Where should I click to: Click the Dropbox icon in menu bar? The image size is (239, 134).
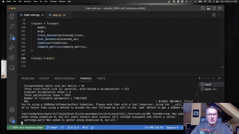174,1
